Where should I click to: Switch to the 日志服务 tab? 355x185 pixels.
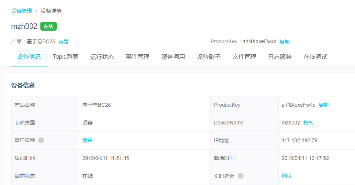[x=280, y=57]
